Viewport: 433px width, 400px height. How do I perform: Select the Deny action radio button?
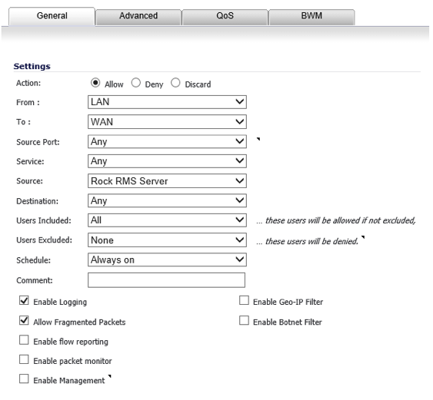136,83
